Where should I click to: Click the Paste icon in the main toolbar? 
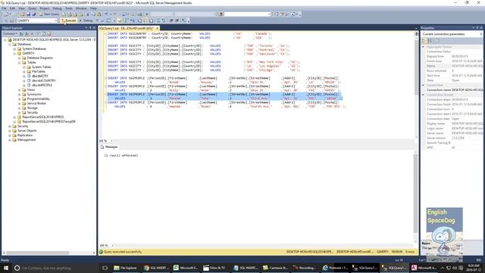99,14
